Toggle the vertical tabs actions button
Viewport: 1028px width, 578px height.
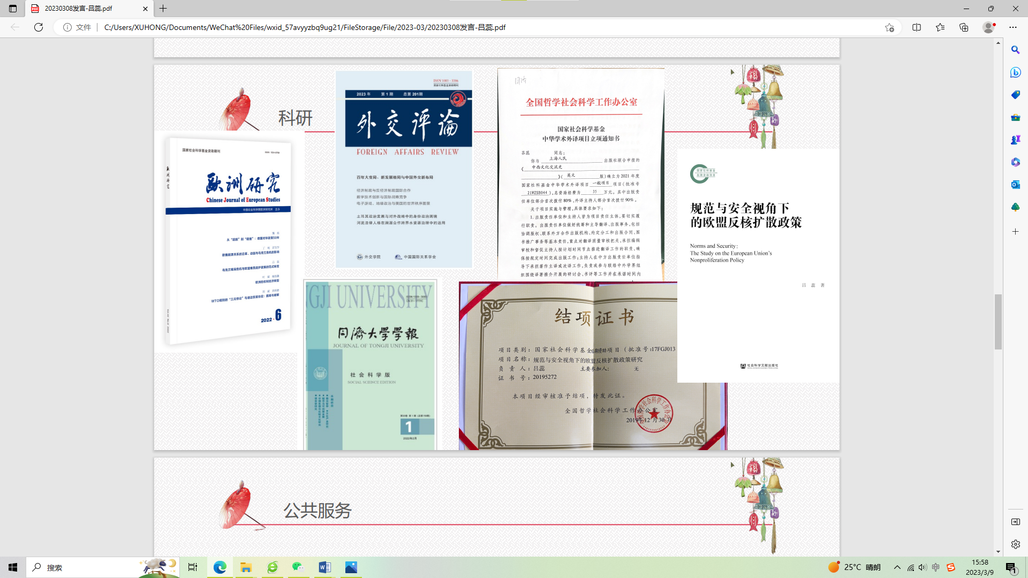[x=13, y=9]
